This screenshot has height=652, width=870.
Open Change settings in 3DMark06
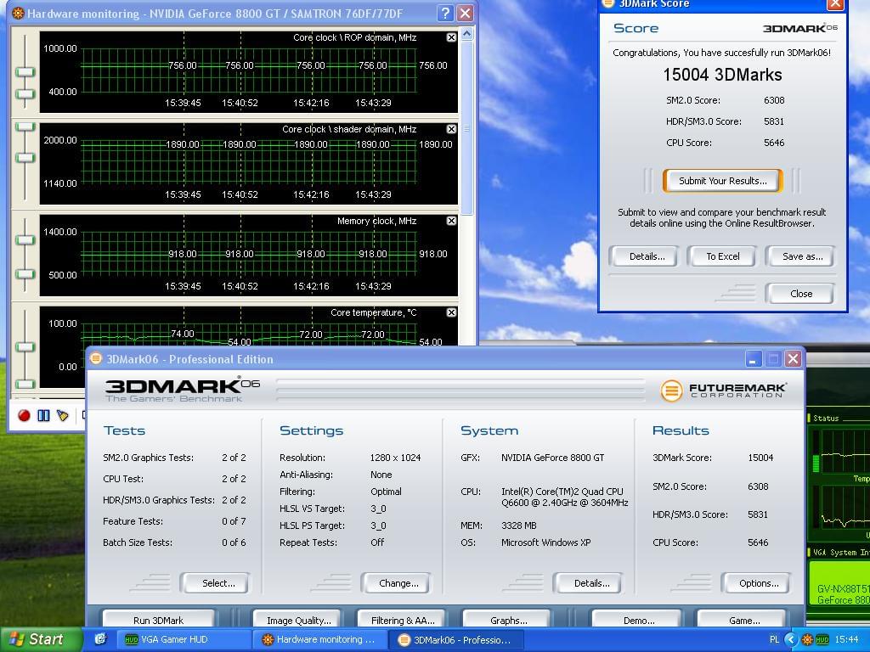(398, 583)
